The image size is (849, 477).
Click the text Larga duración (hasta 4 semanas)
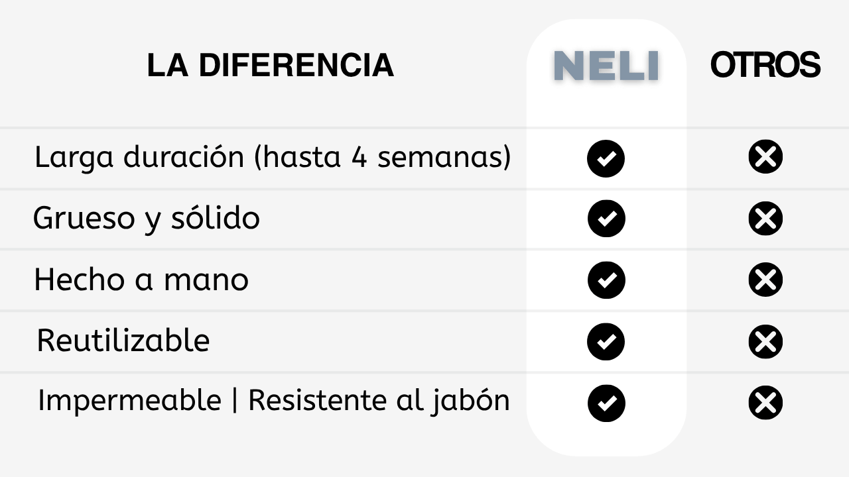(273, 158)
